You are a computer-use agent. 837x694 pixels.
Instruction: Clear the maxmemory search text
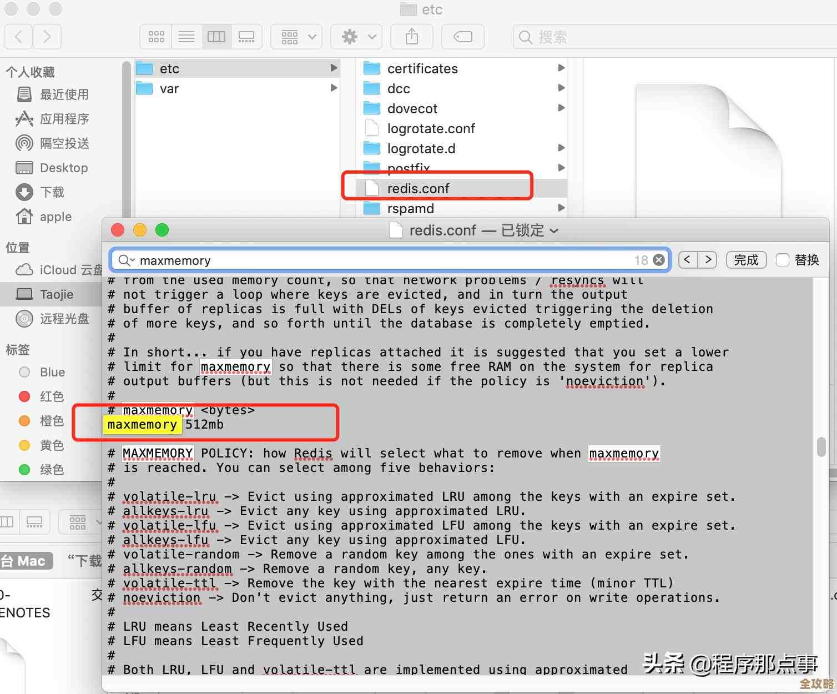(x=659, y=260)
